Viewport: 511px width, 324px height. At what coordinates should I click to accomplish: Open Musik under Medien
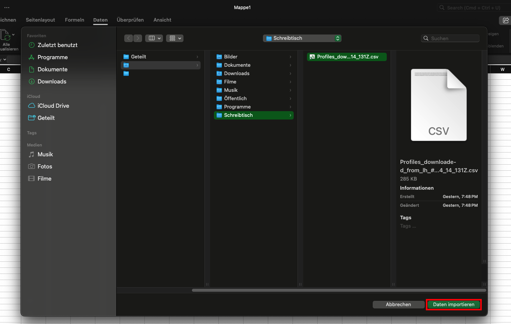click(x=45, y=154)
